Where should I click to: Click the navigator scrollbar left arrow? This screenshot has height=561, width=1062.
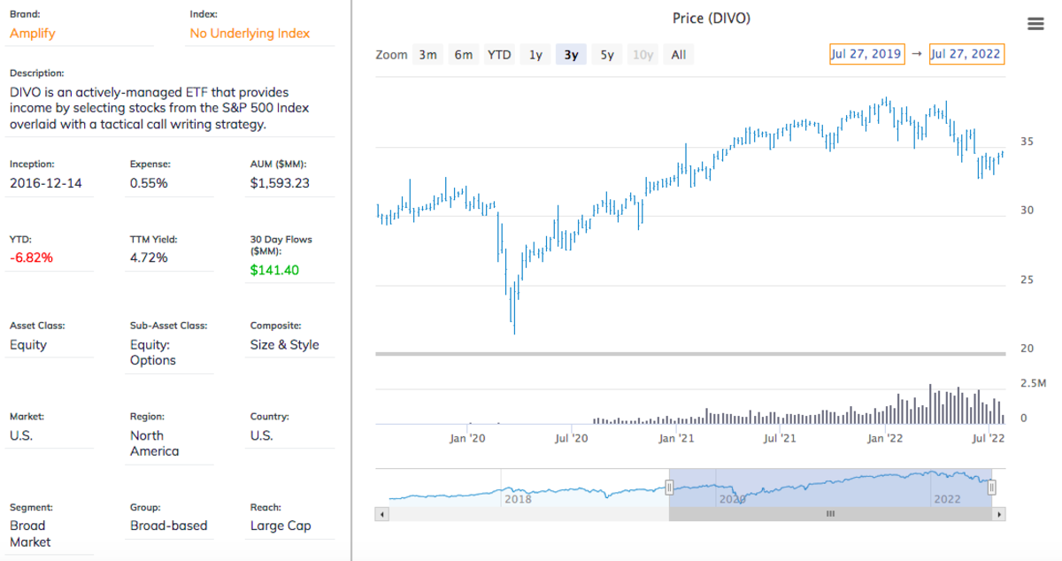(x=381, y=513)
